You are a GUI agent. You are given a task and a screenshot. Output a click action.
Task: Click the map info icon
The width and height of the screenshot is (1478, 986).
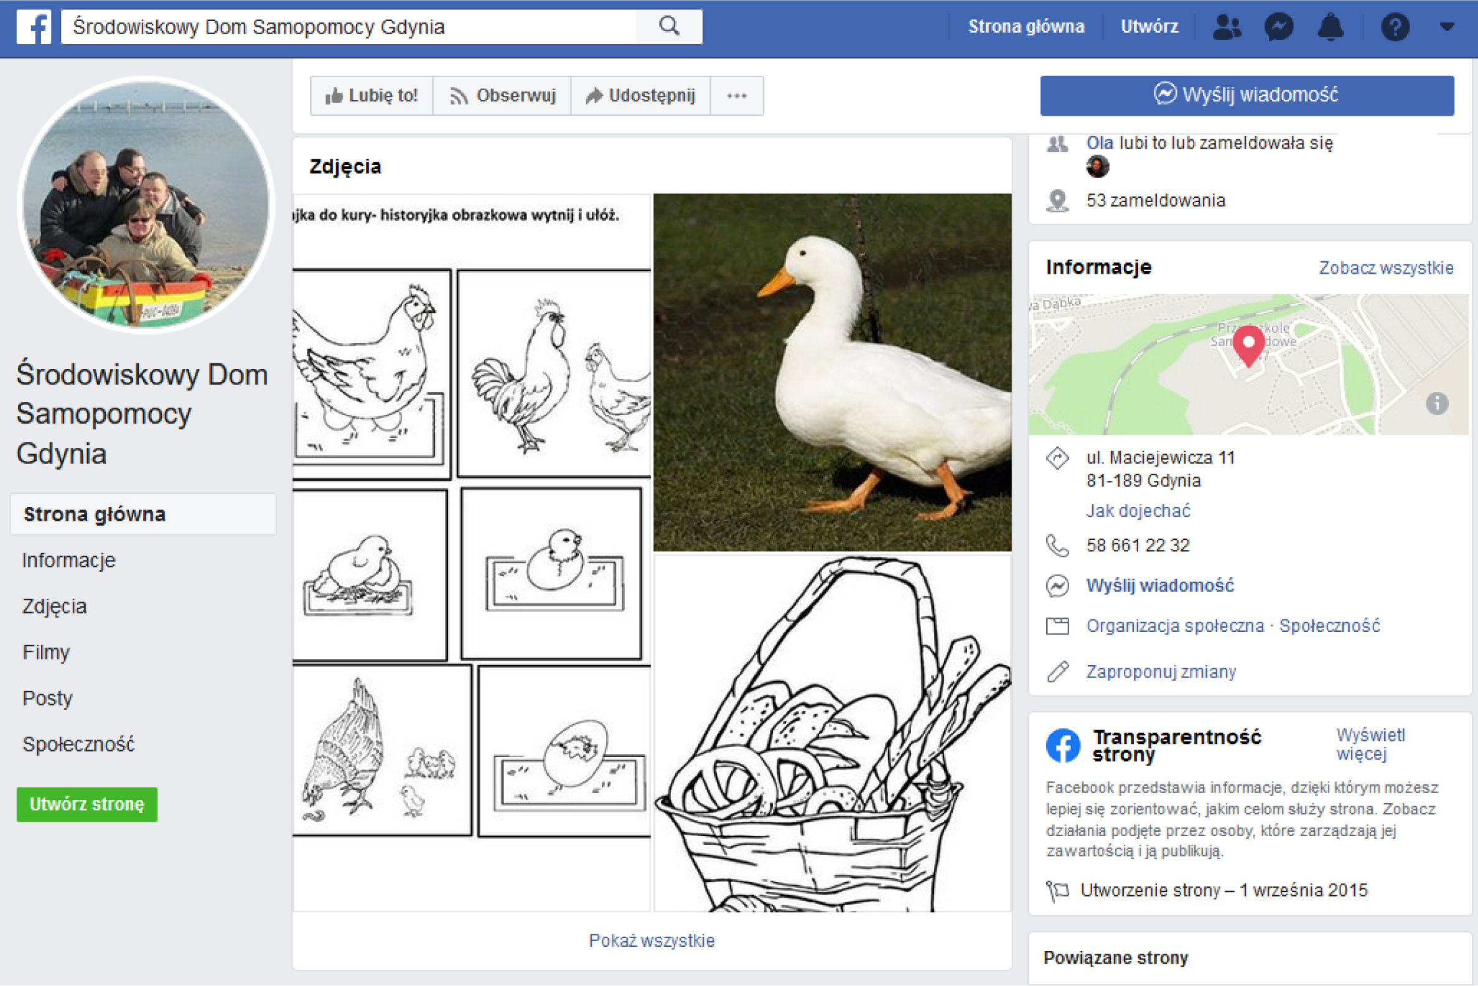[x=1436, y=403]
